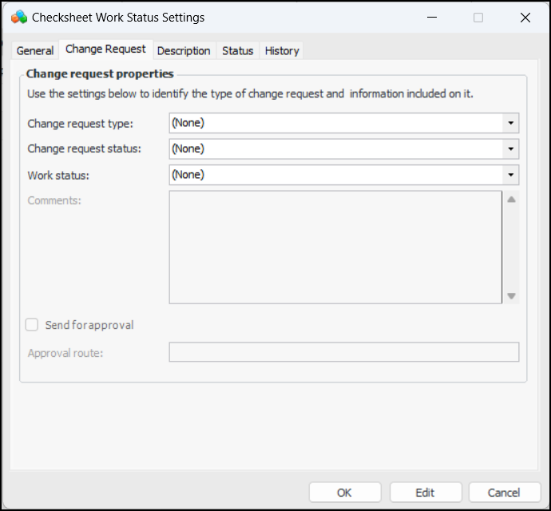The height and width of the screenshot is (511, 551).
Task: Close the settings dialog with X
Action: 525,17
